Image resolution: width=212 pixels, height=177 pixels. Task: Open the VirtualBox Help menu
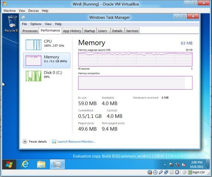pos(45,10)
